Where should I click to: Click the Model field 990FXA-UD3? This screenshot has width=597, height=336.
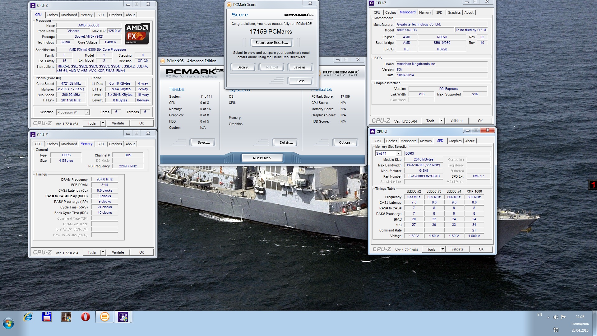[425, 30]
